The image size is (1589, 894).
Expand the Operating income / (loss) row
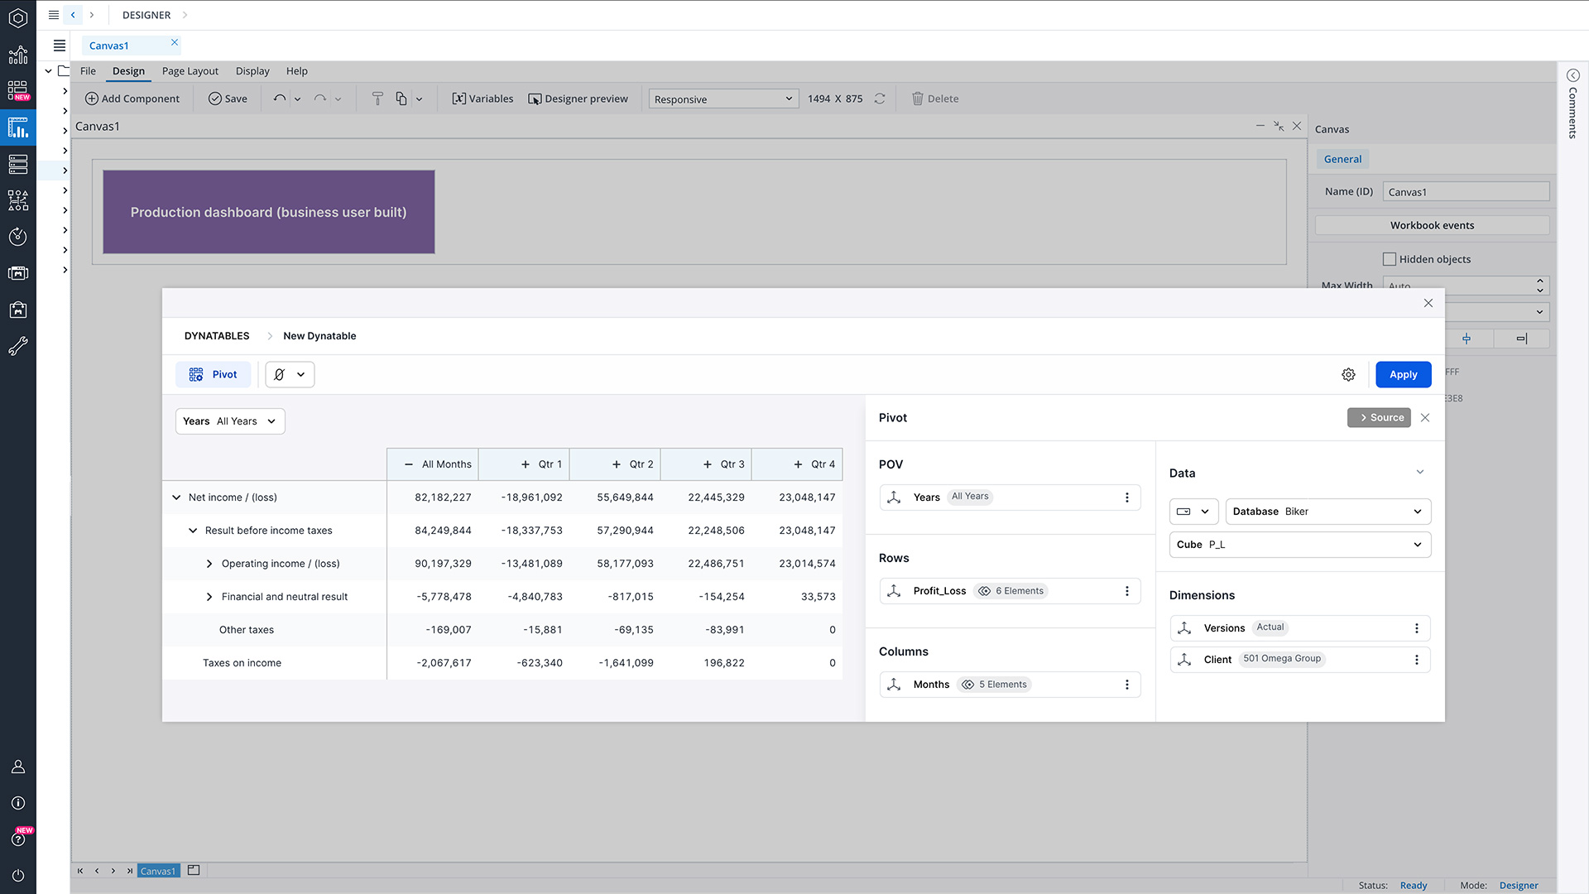(x=209, y=564)
